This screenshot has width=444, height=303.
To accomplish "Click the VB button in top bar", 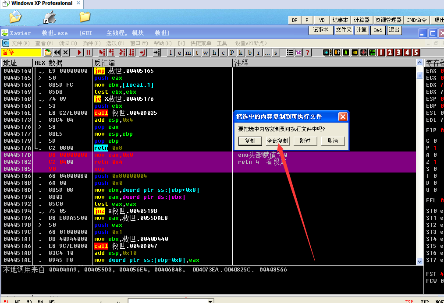I will (322, 20).
